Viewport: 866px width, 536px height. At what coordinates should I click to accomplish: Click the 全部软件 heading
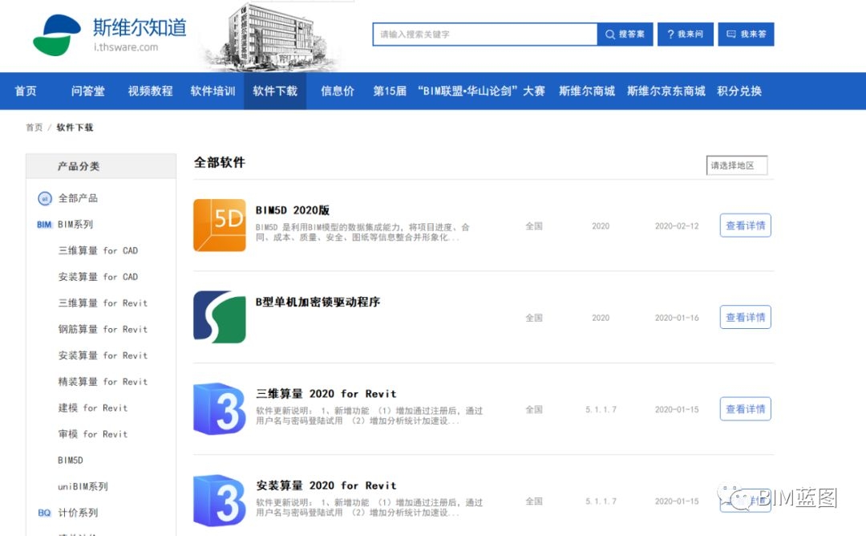219,162
